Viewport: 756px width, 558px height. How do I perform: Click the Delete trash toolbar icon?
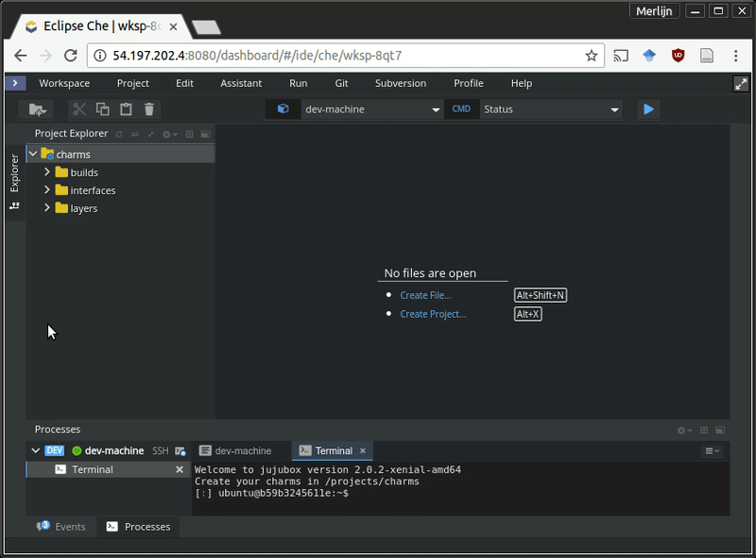[x=149, y=109]
